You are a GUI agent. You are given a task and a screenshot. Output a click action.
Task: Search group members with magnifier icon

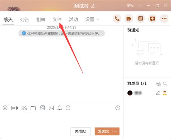coord(165,83)
